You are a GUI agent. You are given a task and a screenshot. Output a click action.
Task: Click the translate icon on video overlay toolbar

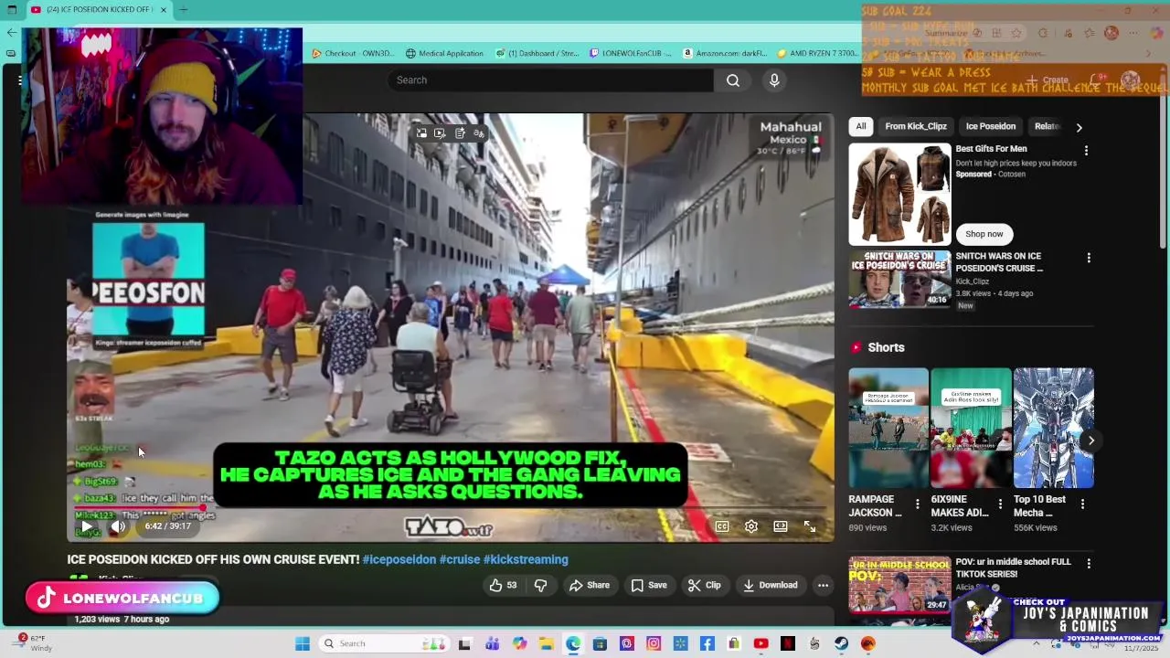(479, 133)
